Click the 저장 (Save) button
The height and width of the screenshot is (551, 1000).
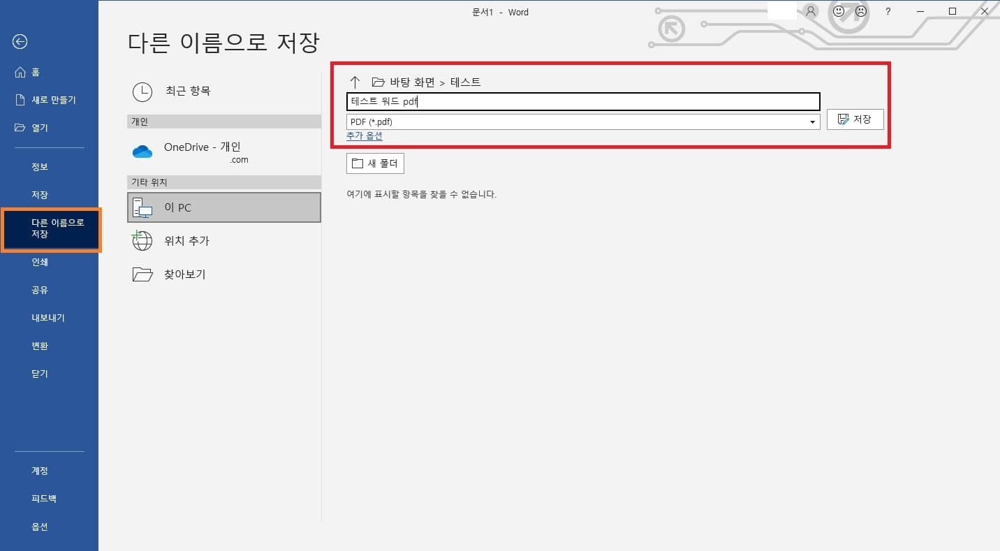coord(855,119)
